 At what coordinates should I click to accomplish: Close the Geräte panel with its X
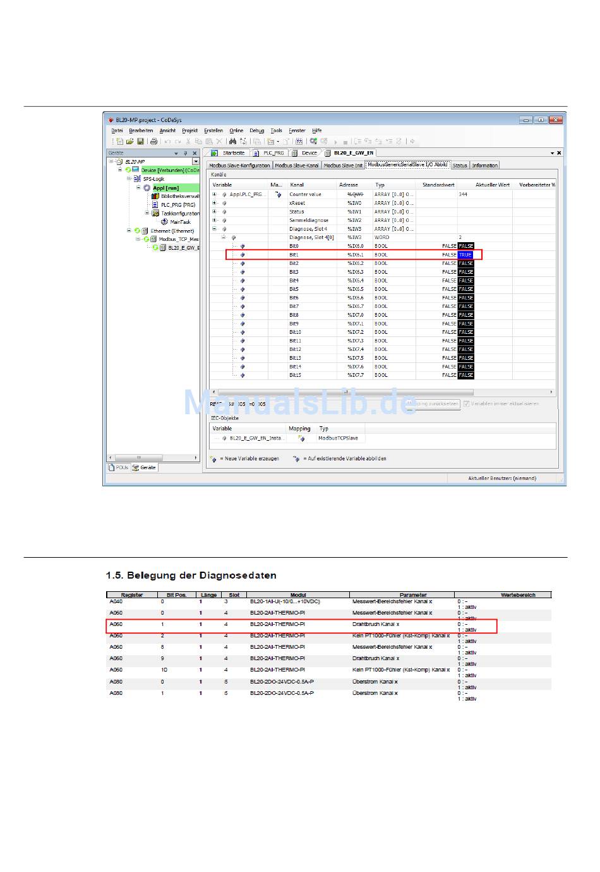tap(195, 153)
